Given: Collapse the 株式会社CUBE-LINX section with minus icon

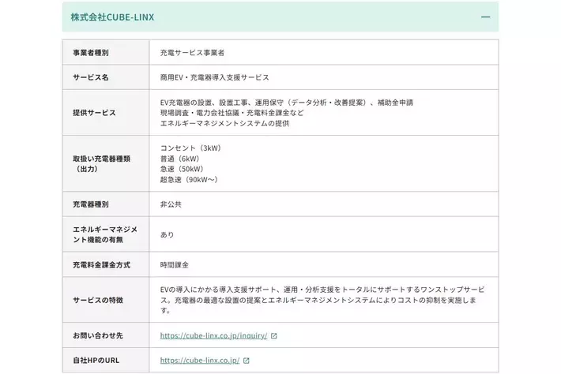Looking at the screenshot, I should point(485,17).
